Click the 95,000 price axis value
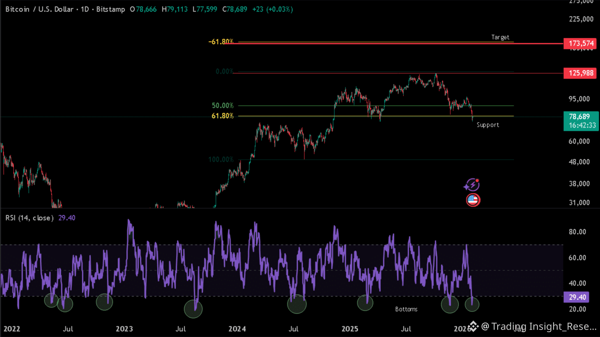Screen dimensions: 600x337 [579, 99]
